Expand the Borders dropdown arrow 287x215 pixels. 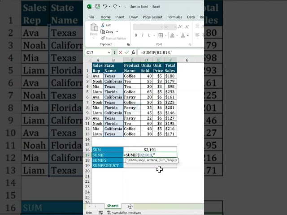pos(165,35)
